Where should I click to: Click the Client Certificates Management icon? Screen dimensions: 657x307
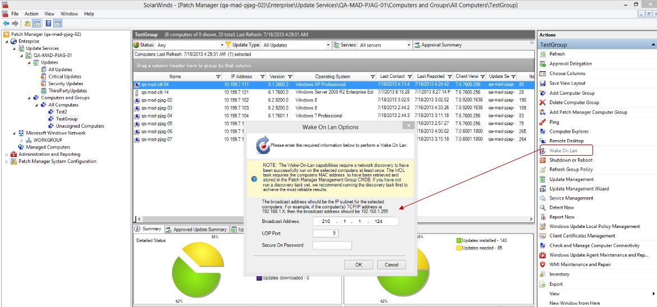coord(543,236)
